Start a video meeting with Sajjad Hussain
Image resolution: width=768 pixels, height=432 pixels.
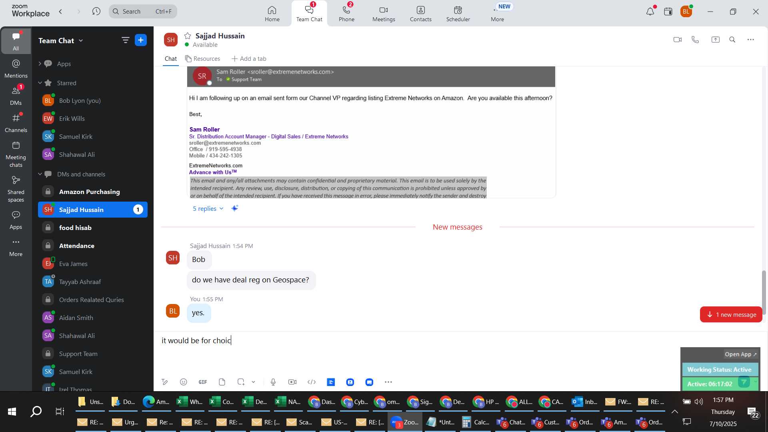click(677, 40)
